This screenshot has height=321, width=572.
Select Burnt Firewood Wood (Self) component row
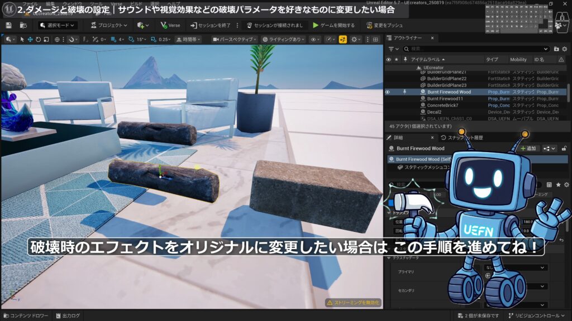[x=478, y=159]
